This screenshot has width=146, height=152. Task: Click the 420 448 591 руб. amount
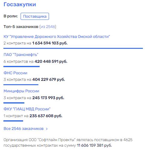51,62
